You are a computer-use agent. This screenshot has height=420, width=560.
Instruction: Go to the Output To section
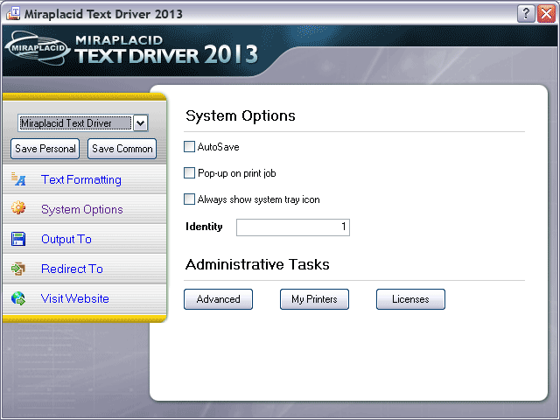point(66,239)
